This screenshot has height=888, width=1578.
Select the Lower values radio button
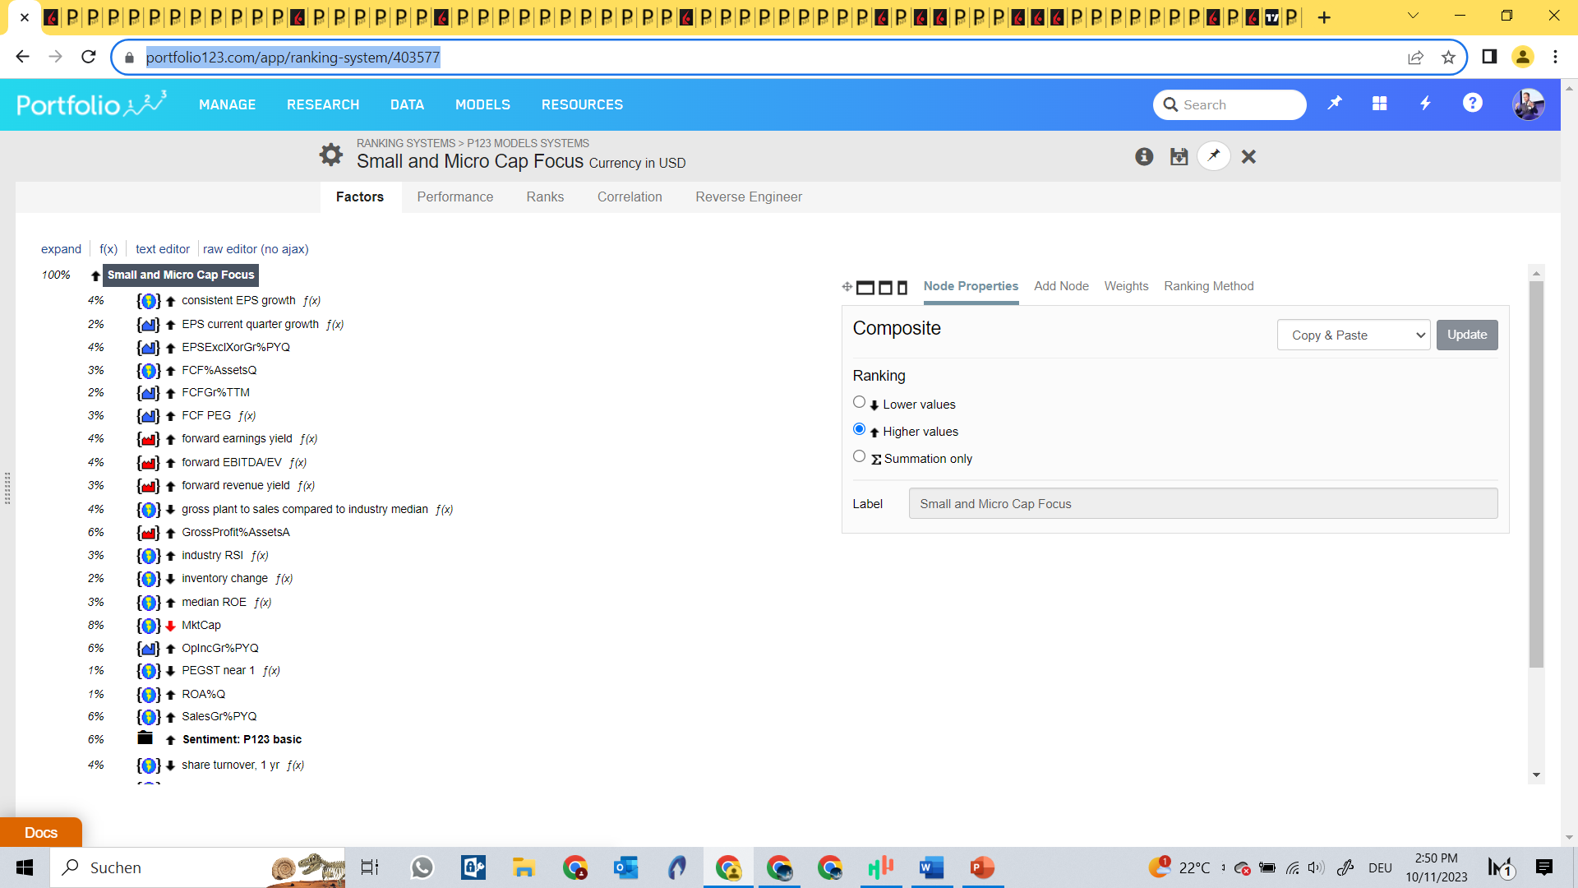pos(859,402)
